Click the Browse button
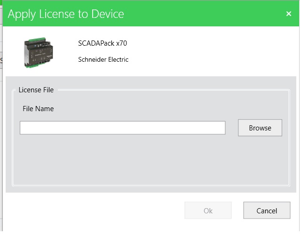301x235 pixels. pos(260,128)
